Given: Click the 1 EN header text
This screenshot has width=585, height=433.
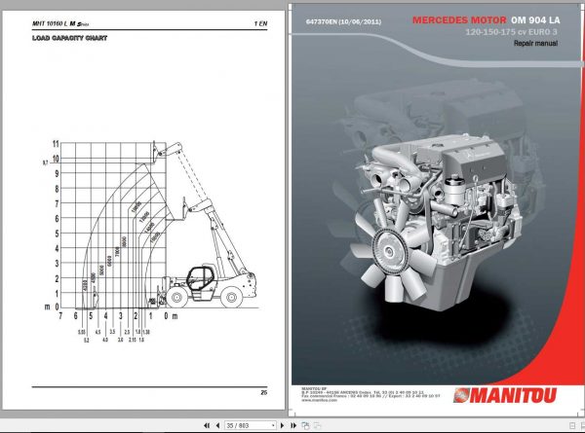Looking at the screenshot, I should coord(260,23).
